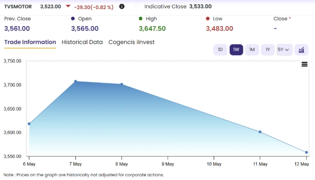Screen dimensions: 315x180
Task: Click the change value -29.30(-0.82 %)
Action: click(x=94, y=7)
